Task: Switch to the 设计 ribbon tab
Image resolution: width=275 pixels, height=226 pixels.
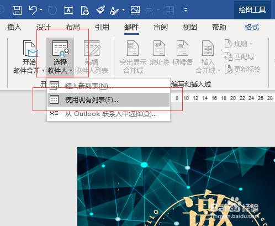Action: point(44,28)
